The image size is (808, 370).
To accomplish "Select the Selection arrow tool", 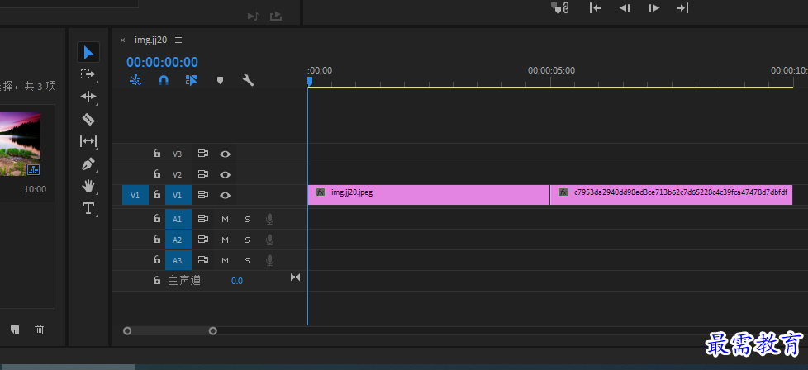I will (88, 53).
